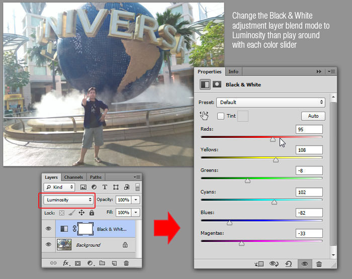Click the Reds value input field
This screenshot has width=352, height=279.
coord(309,130)
